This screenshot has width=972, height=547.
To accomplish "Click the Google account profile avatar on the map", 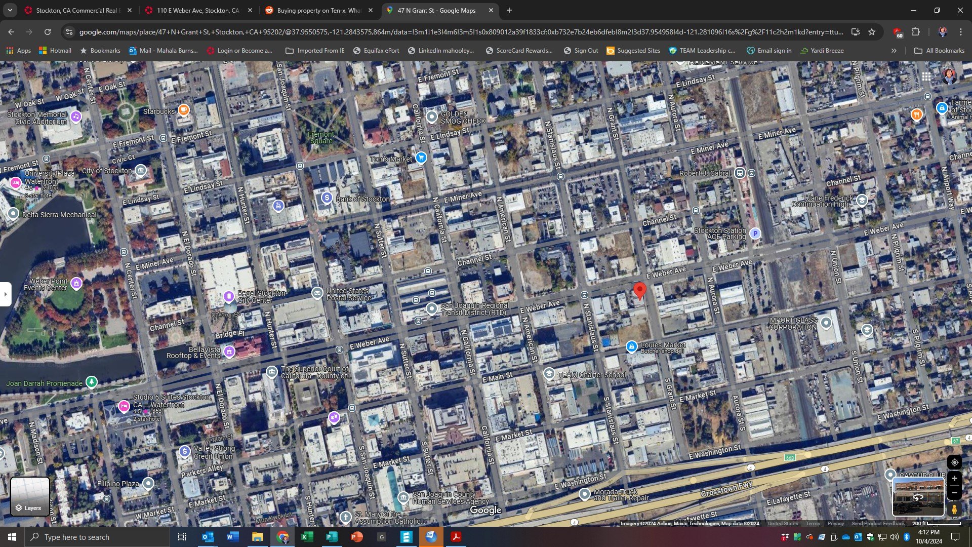I will tap(949, 76).
